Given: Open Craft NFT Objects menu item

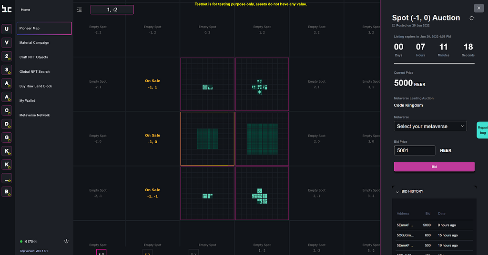Looking at the screenshot, I should (34, 57).
